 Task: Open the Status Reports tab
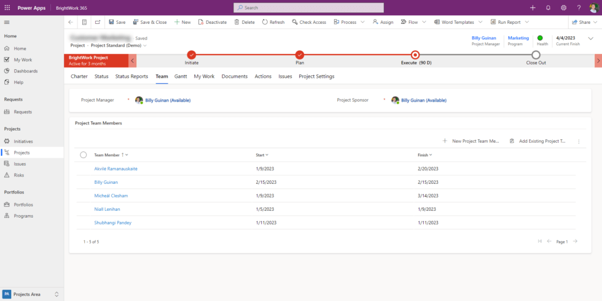131,77
